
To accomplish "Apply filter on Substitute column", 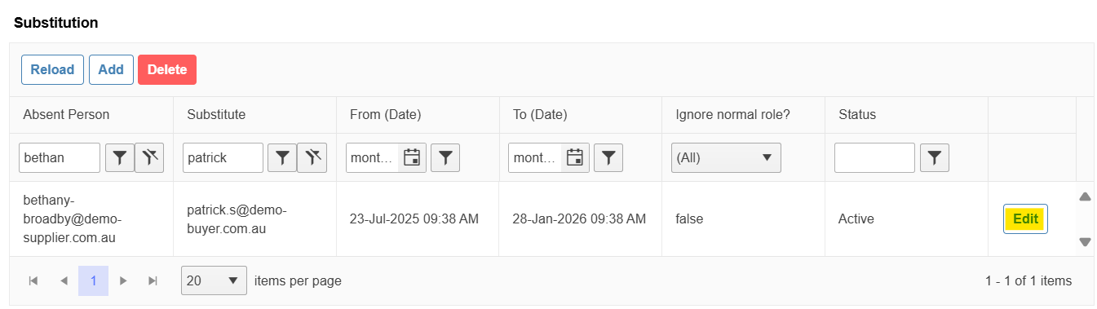I will point(283,158).
